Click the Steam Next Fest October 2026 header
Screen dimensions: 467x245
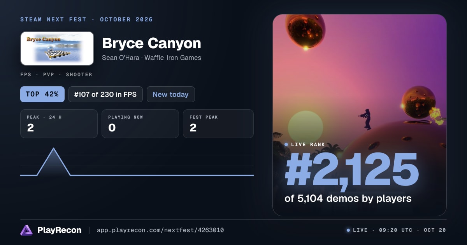pos(86,19)
